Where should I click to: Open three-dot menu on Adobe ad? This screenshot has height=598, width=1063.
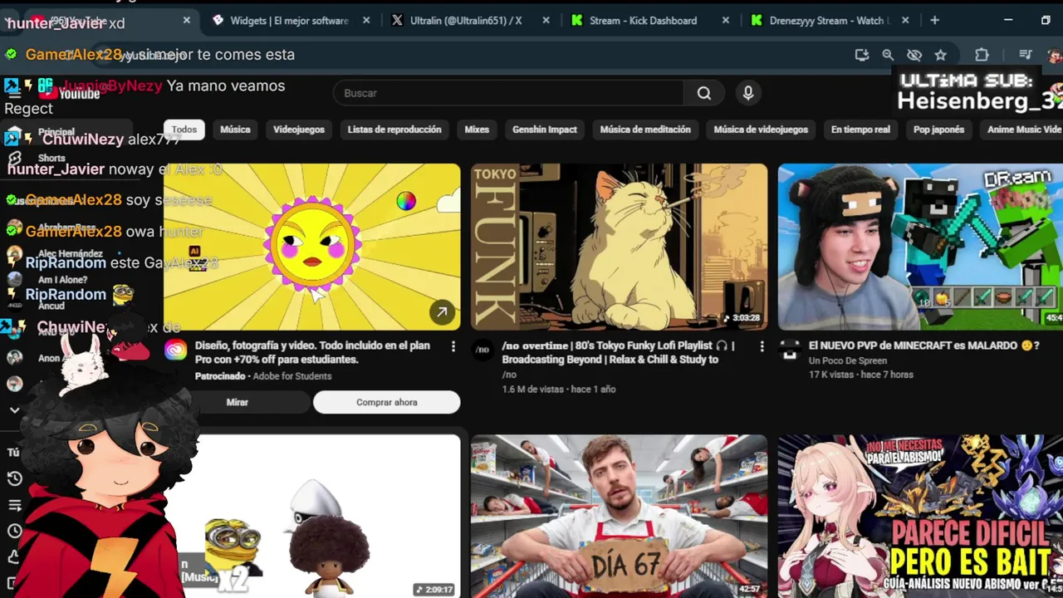pos(453,346)
